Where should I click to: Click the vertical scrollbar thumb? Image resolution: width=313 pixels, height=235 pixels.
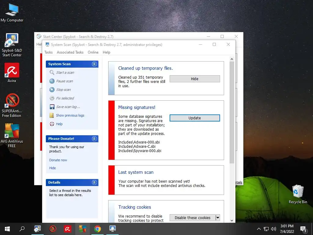(232, 112)
